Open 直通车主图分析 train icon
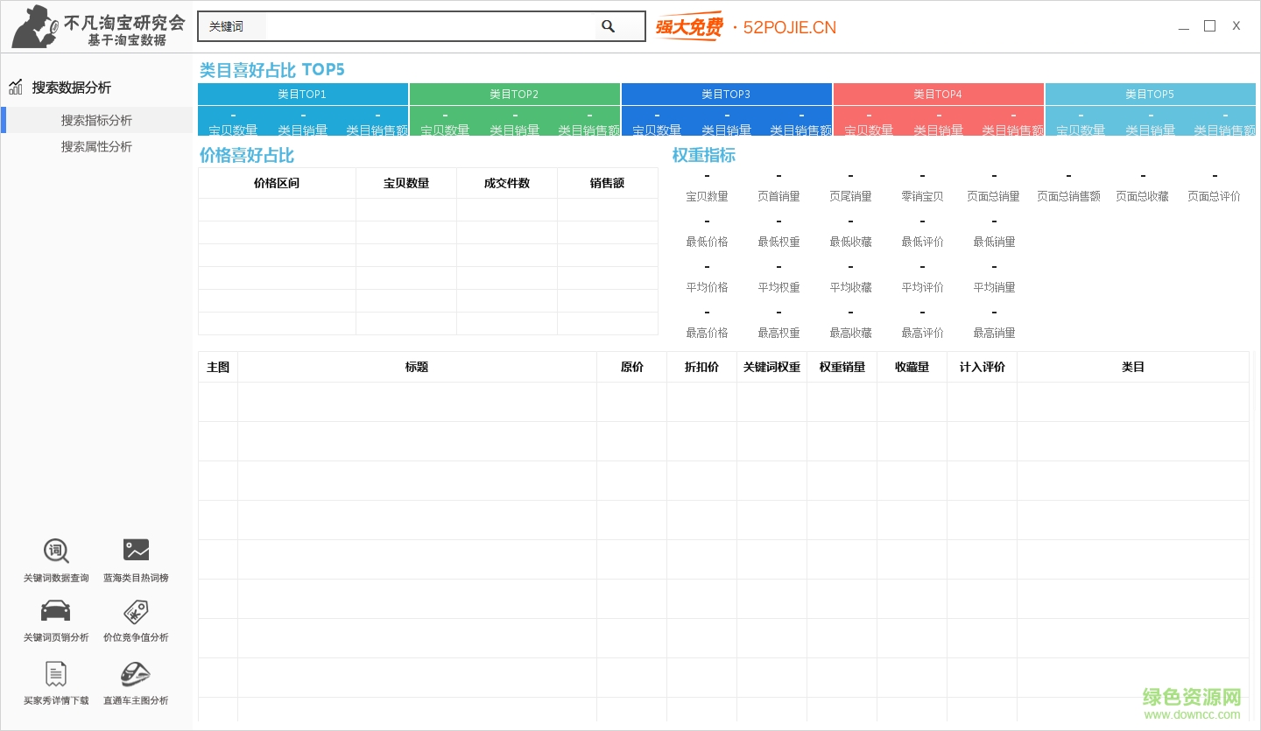 [x=136, y=674]
